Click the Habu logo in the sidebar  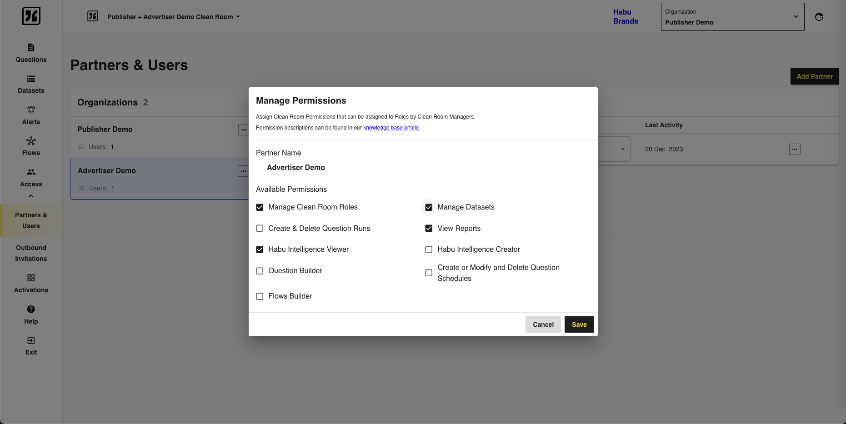(31, 16)
